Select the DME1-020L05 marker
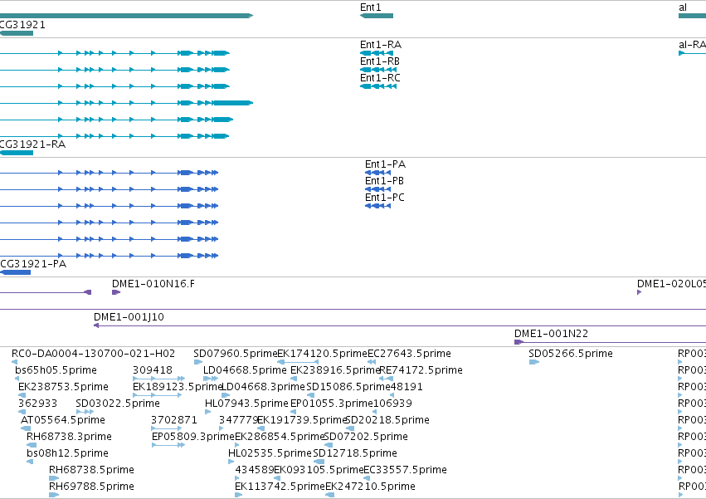 coord(639,292)
